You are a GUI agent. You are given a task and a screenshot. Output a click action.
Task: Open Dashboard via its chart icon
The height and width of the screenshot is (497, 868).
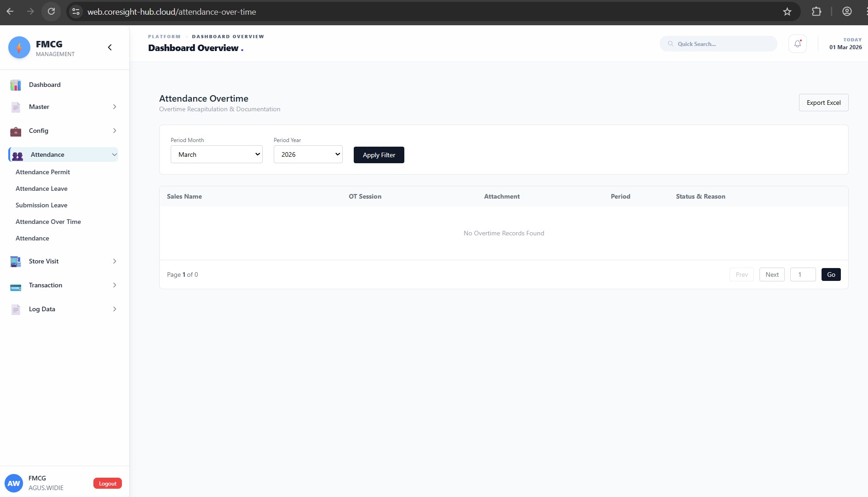coord(16,85)
